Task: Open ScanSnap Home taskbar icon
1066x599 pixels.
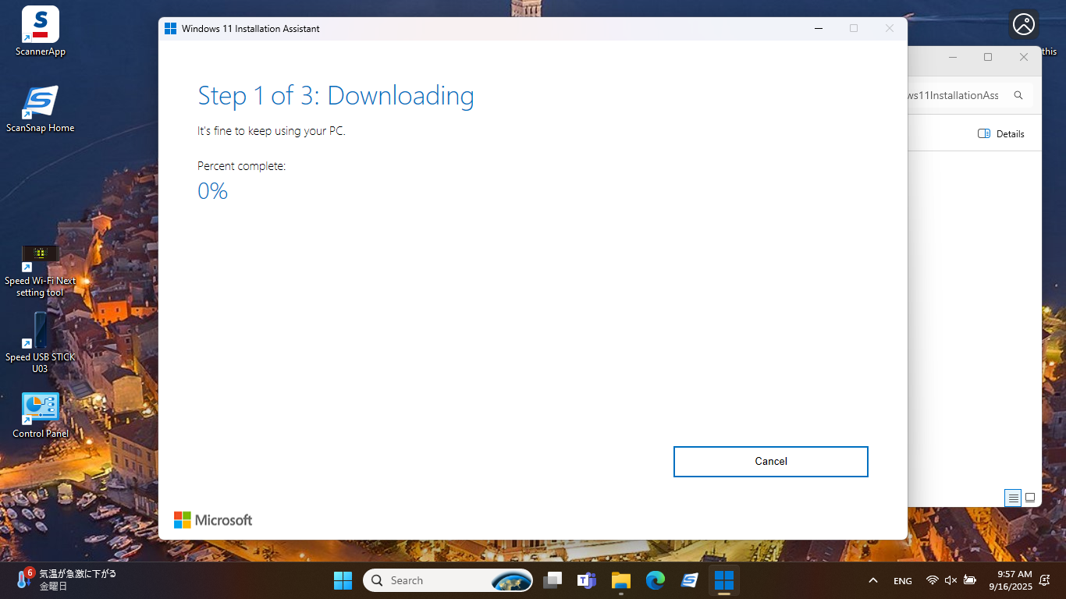Action: pos(689,580)
